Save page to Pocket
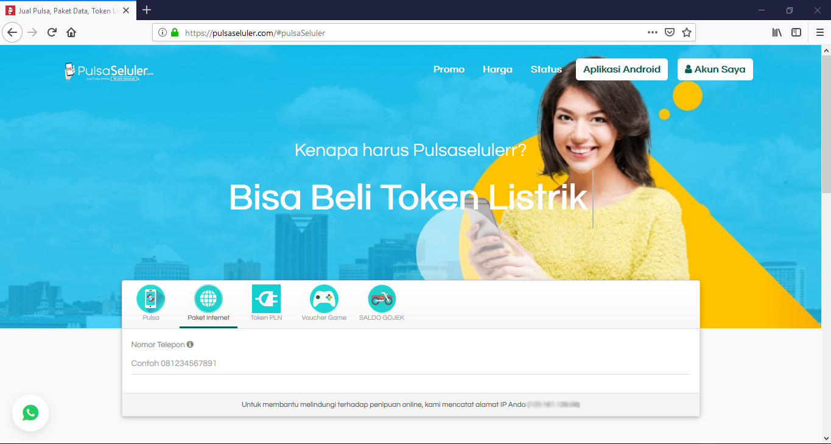The width and height of the screenshot is (831, 444). (x=669, y=33)
